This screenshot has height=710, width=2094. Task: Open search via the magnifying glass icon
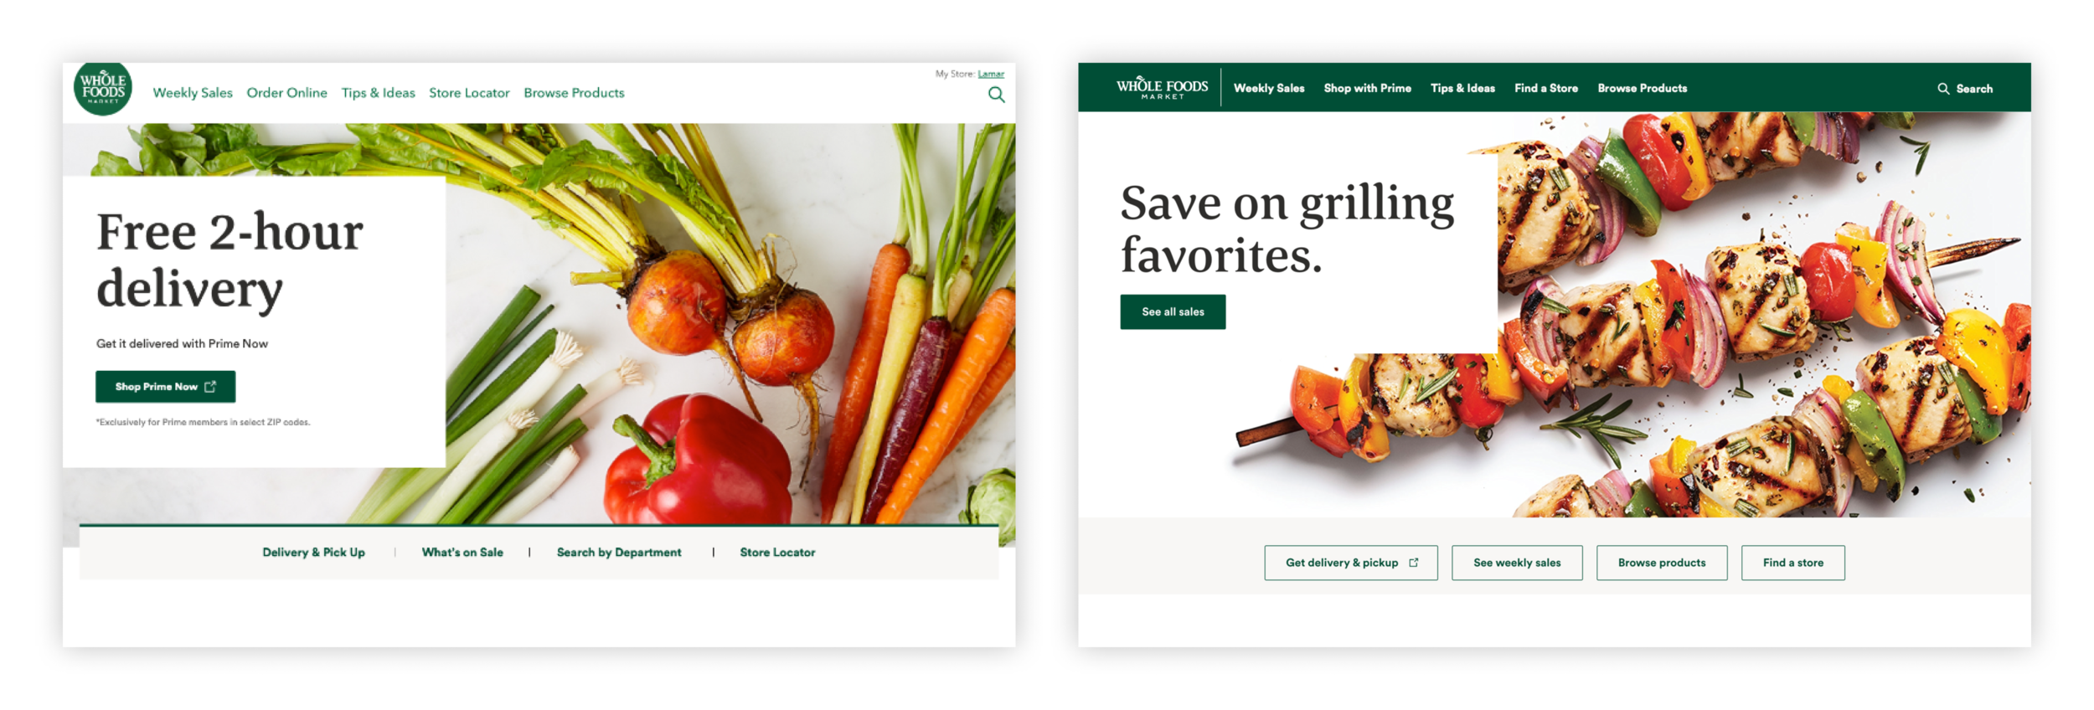point(996,95)
